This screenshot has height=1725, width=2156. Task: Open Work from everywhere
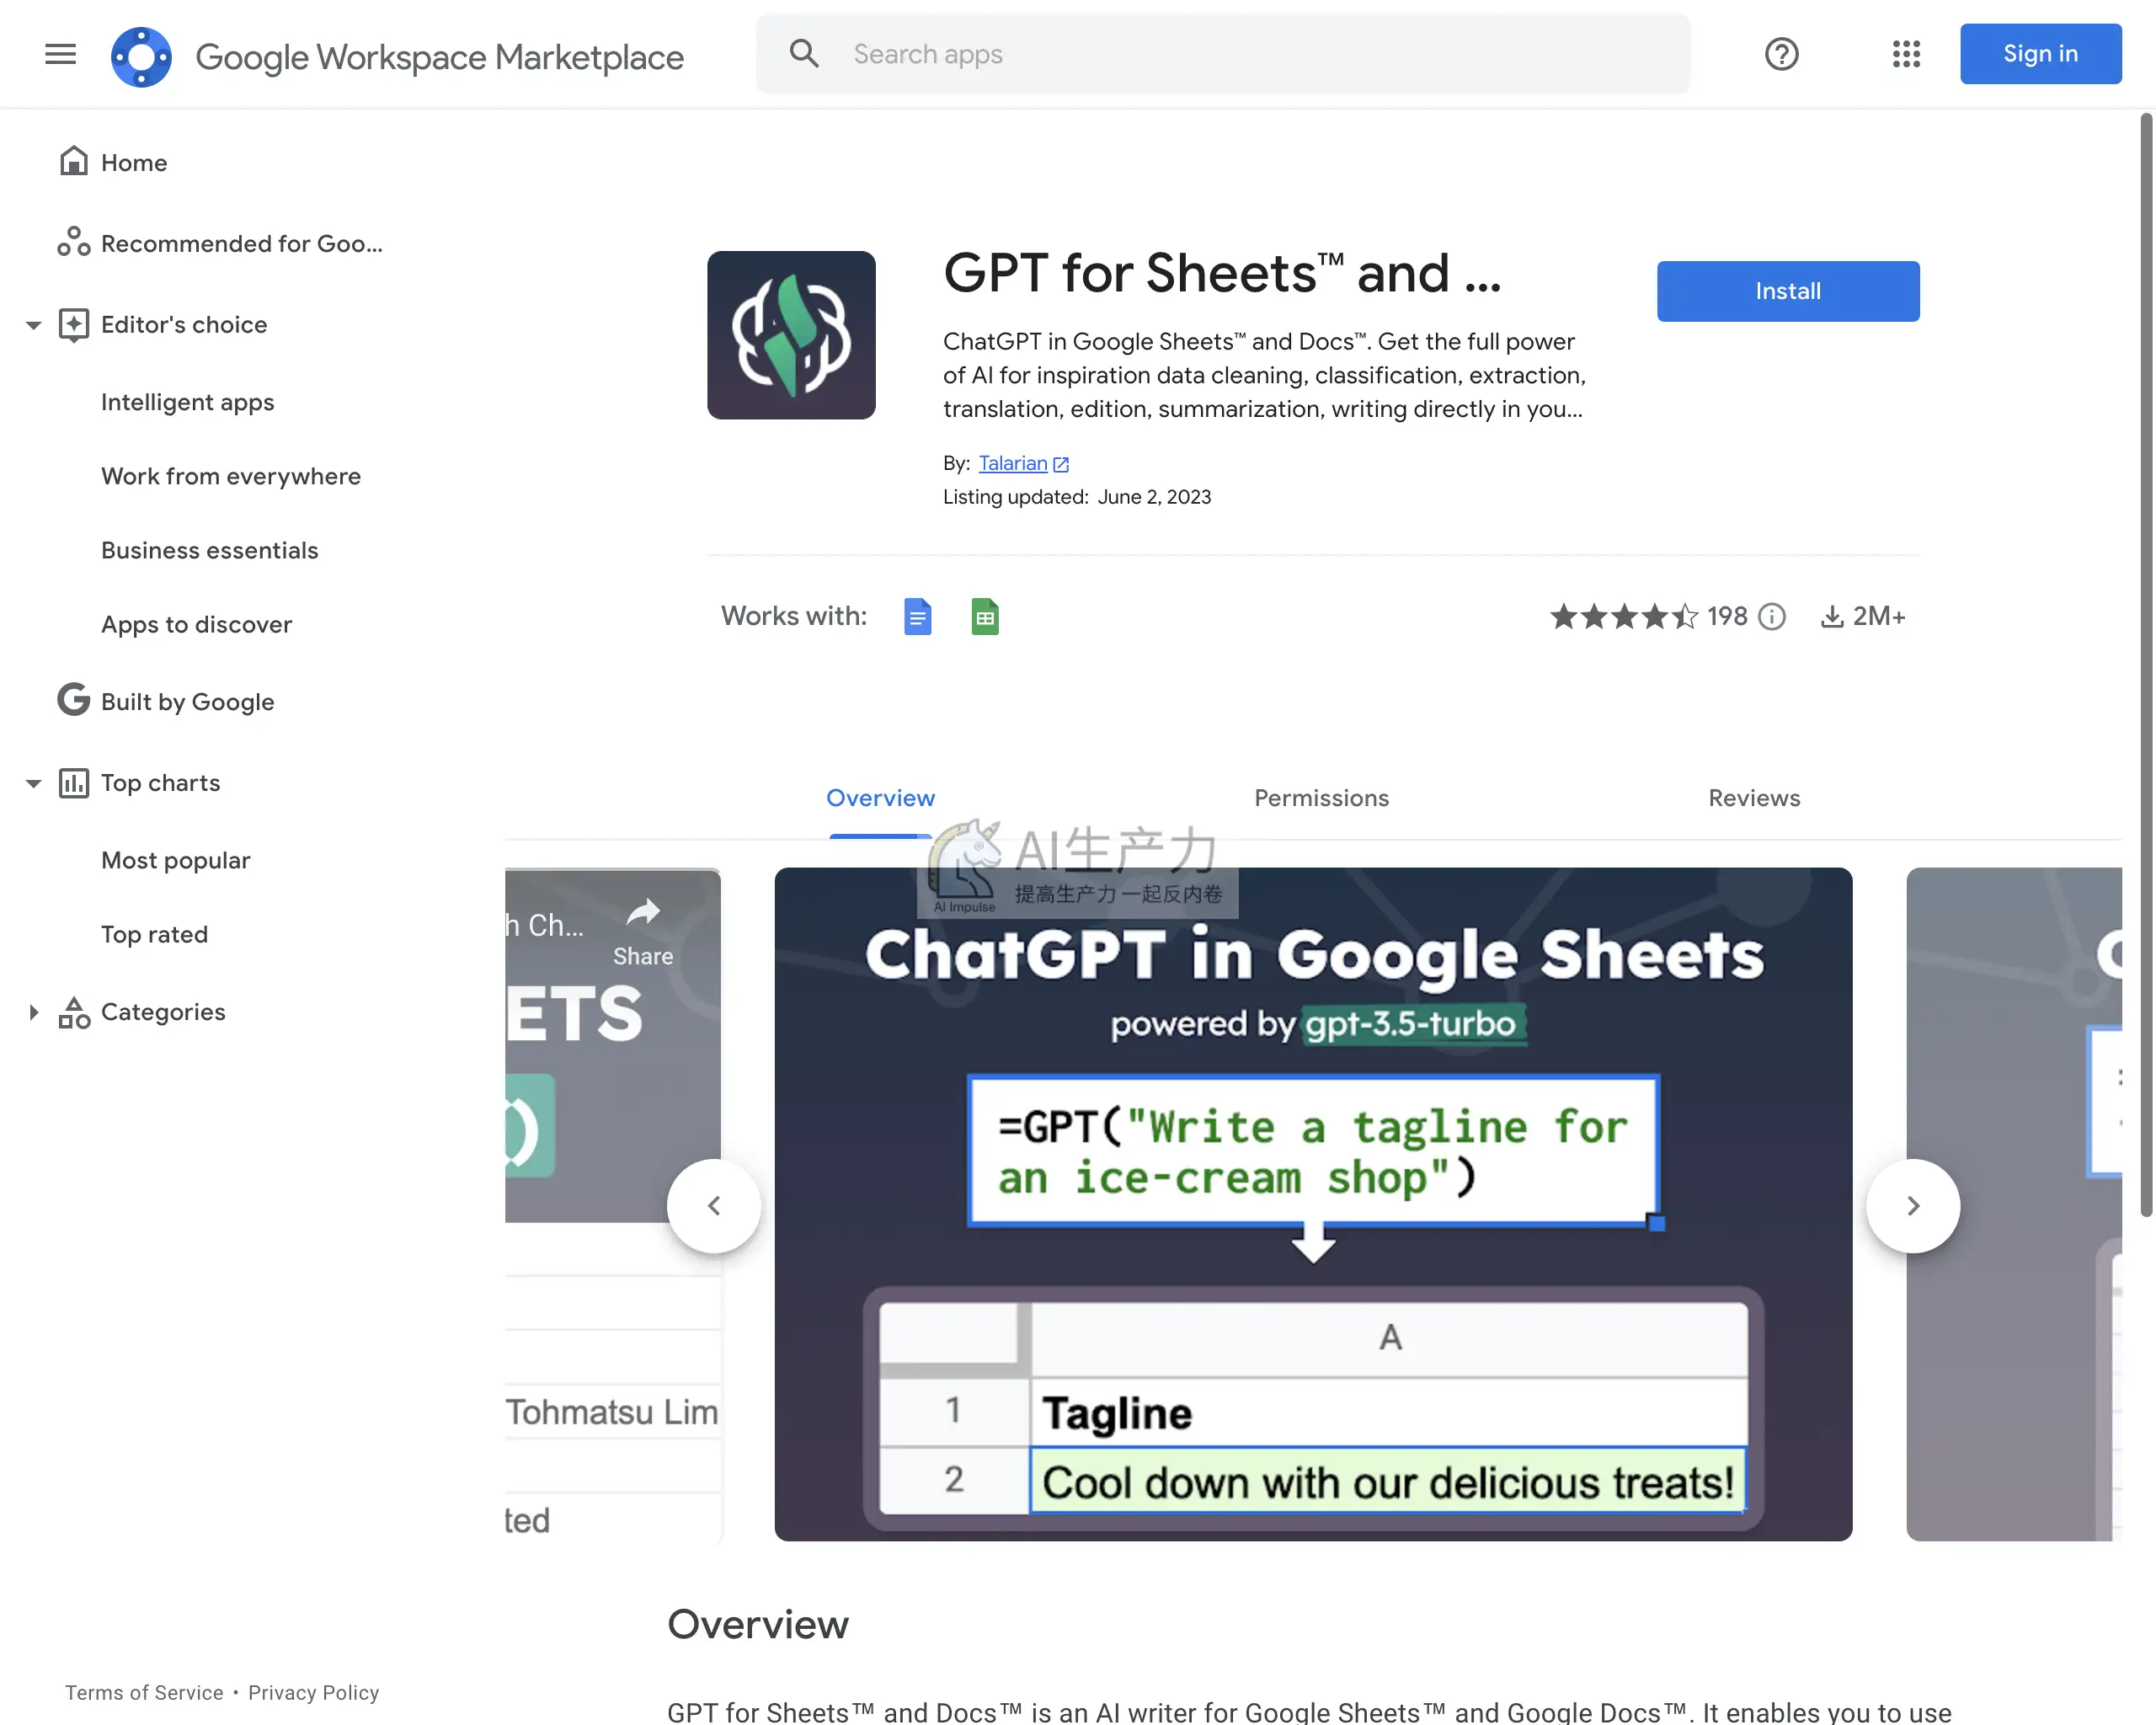(x=231, y=476)
